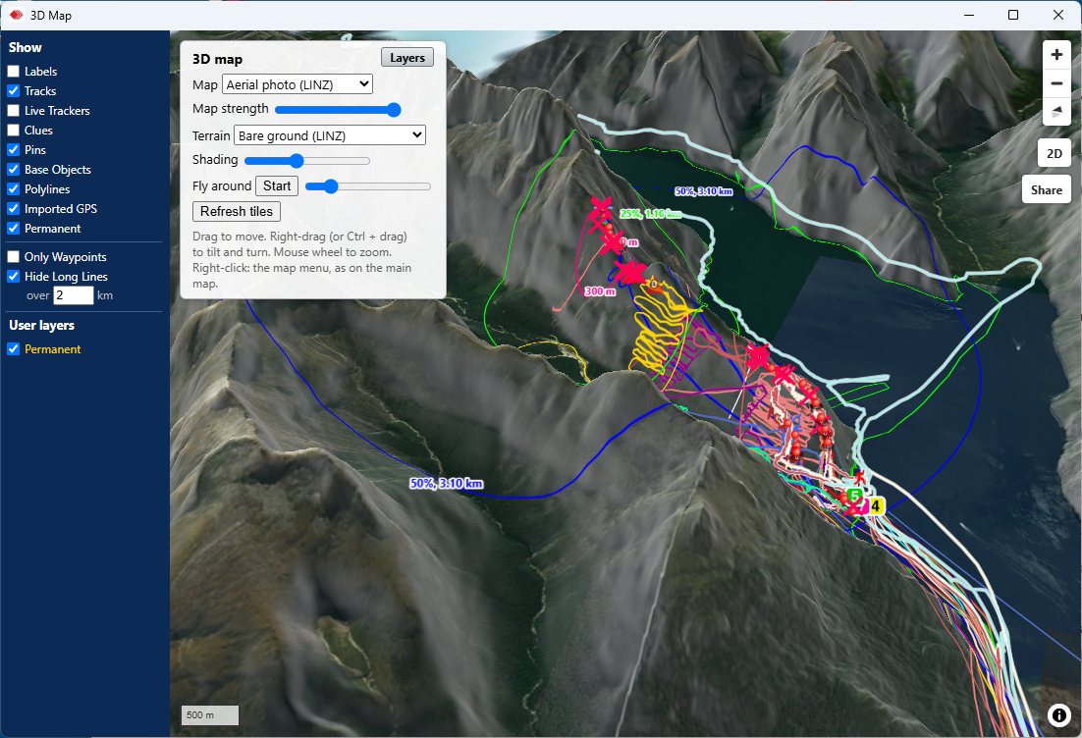Click the green 25%, 1.10 km label
This screenshot has height=738, width=1082.
coord(649,214)
